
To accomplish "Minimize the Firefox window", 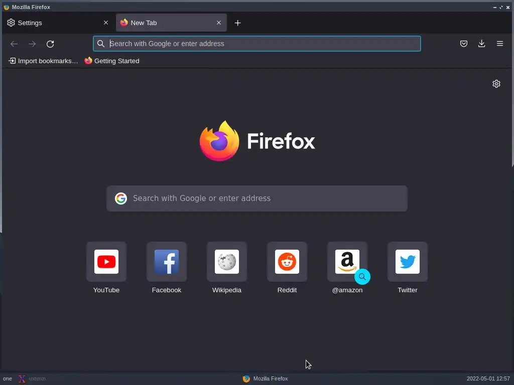I will 494,7.
